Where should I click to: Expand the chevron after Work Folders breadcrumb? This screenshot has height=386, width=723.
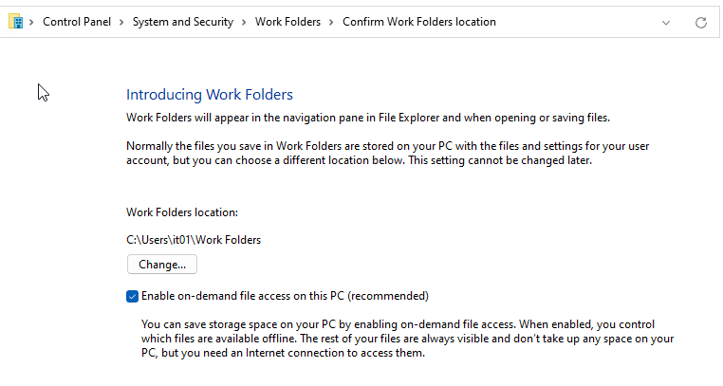[332, 22]
